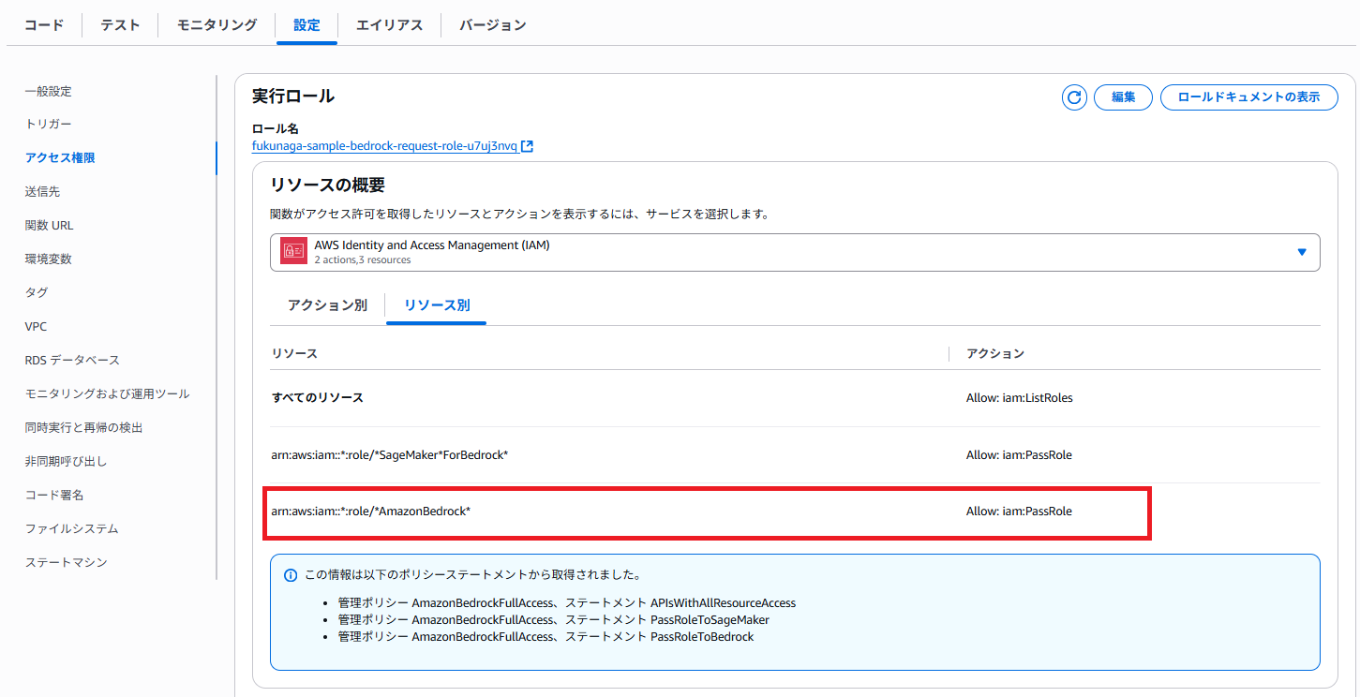Image resolution: width=1360 pixels, height=697 pixels.
Task: Click the 実行ロール heading
Action: point(293,96)
